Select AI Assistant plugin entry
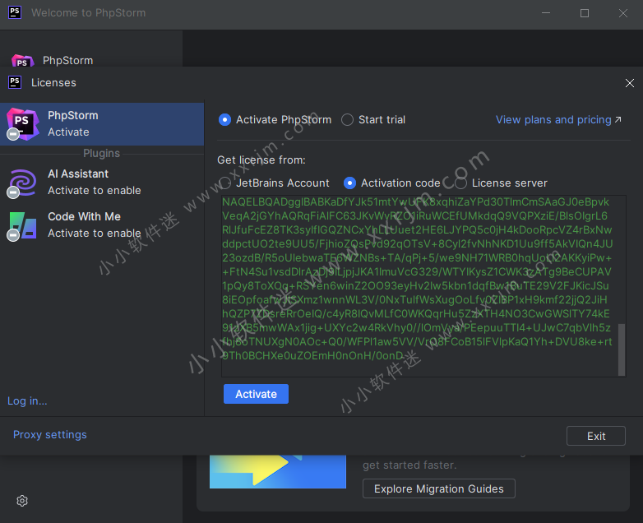This screenshot has height=523, width=643. tap(102, 182)
